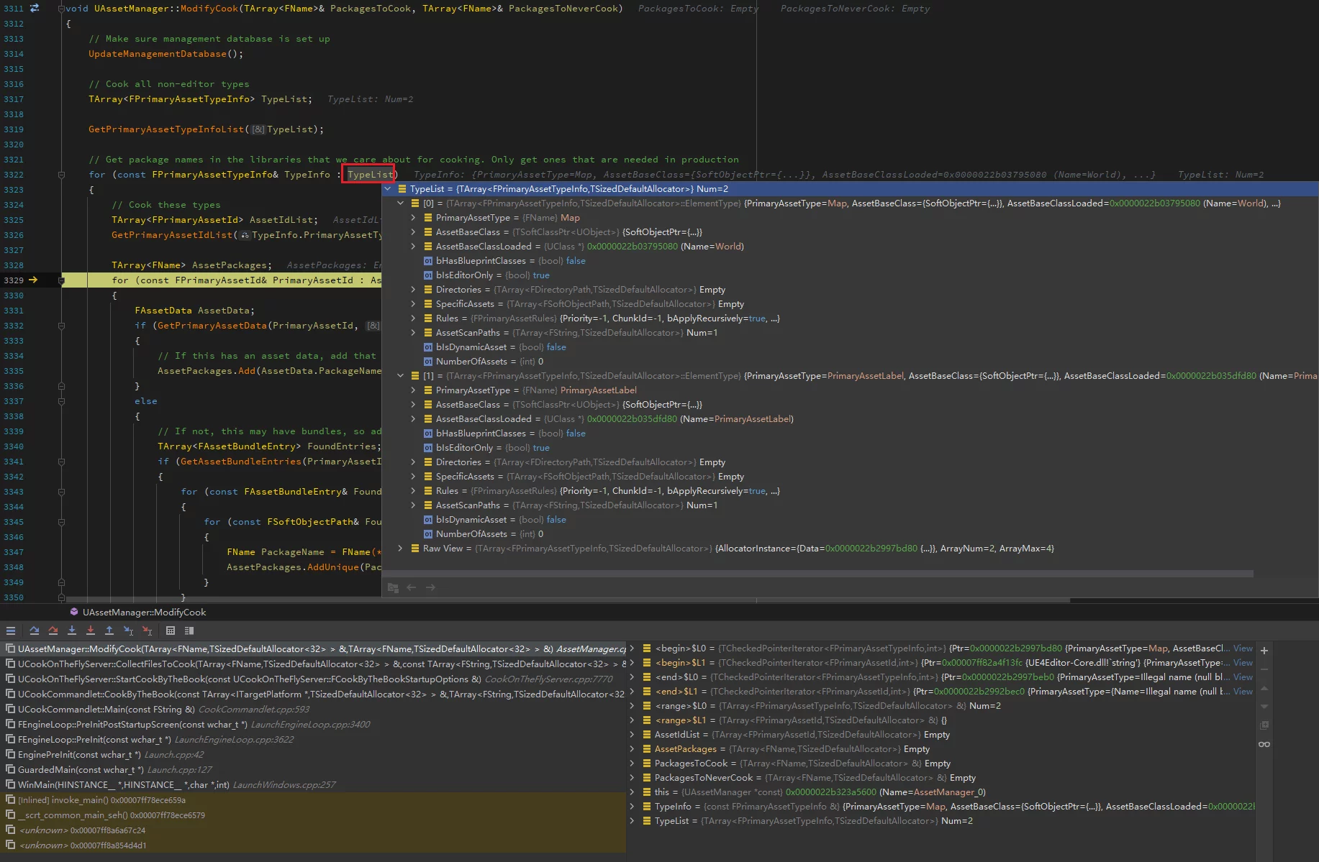The width and height of the screenshot is (1319, 862).
Task: Click the blue Run to Cursor icon
Action: click(x=128, y=631)
